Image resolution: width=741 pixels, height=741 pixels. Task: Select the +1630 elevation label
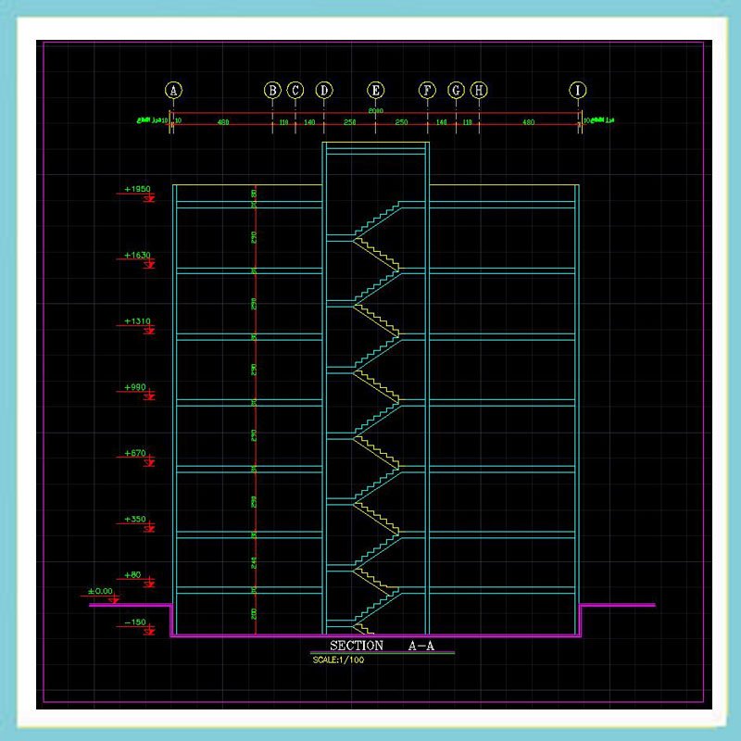[137, 256]
